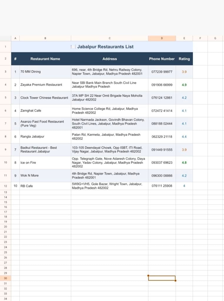This screenshot has width=224, height=301.
Task: Select column G header
Action: 215,38
